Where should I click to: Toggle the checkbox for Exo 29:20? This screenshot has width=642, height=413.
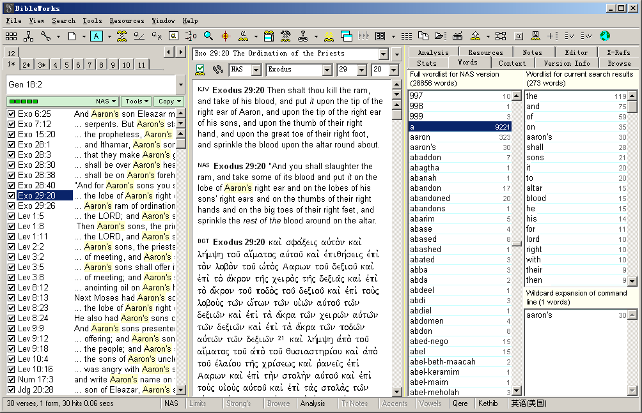[11, 196]
